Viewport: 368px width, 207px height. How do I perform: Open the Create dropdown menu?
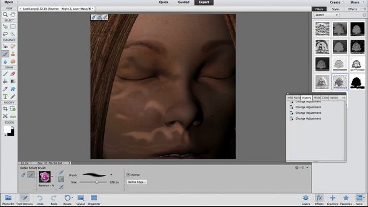pos(336,2)
